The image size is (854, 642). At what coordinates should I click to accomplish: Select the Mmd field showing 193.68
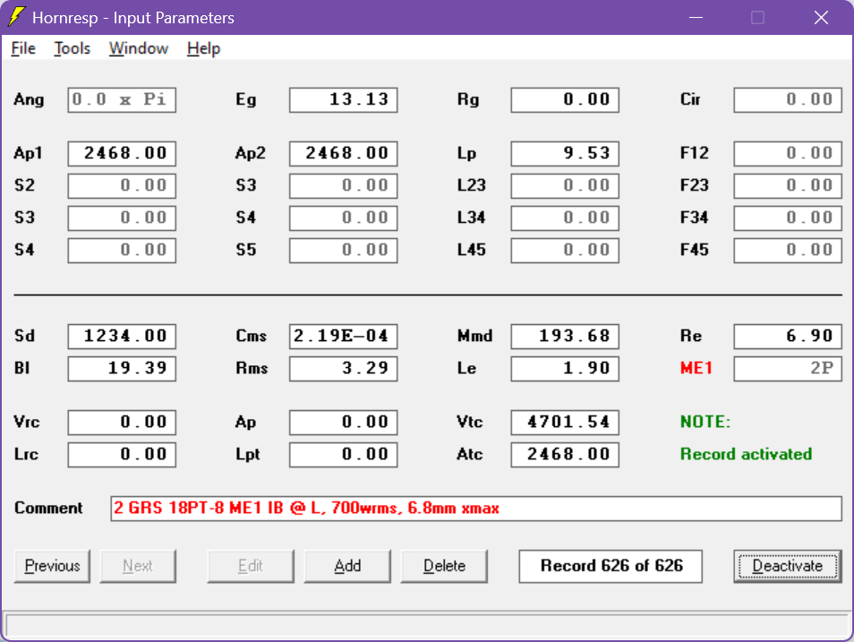tap(565, 337)
